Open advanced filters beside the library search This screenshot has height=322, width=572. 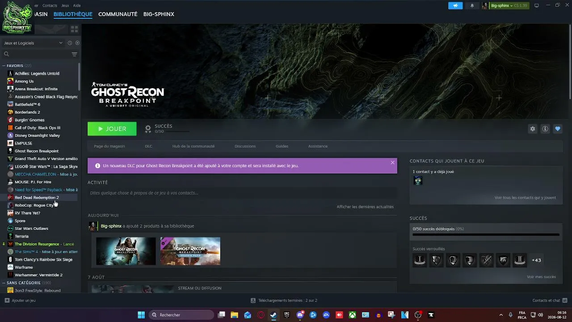click(74, 54)
